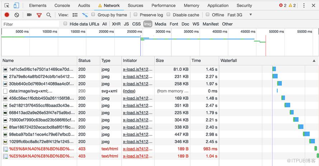
Task: Stop recording network log with red button
Action: click(7, 15)
